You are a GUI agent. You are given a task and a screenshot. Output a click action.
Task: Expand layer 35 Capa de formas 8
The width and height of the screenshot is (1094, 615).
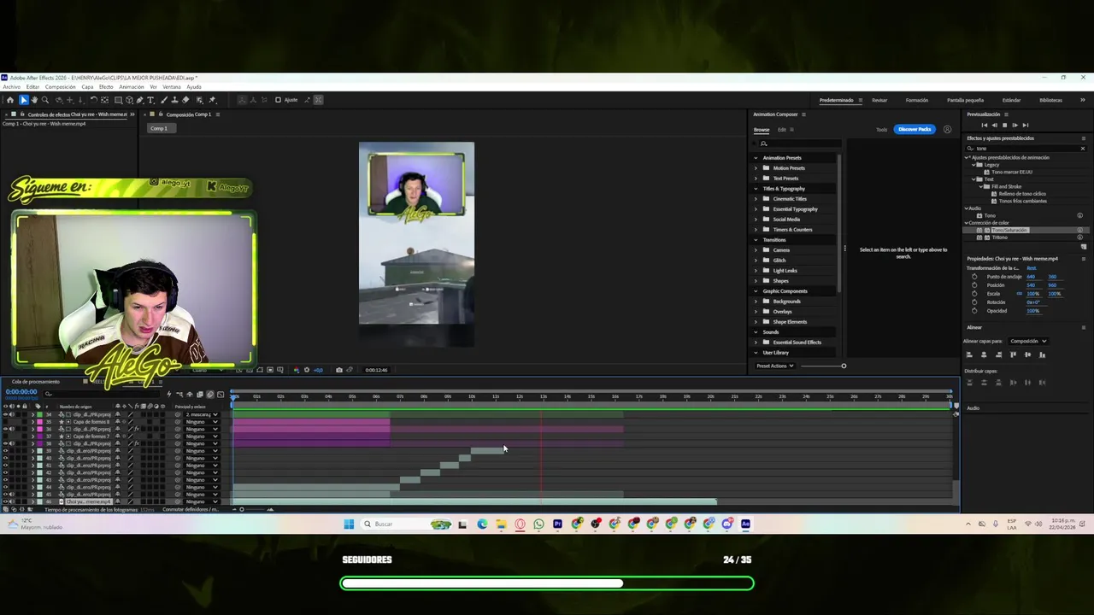click(x=32, y=422)
